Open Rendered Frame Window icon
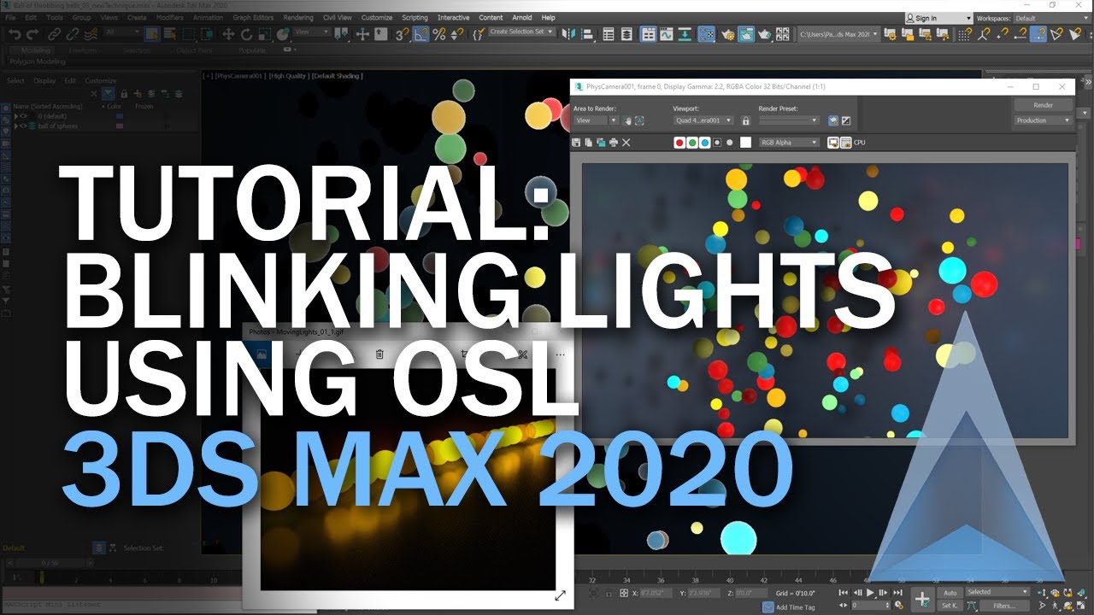The image size is (1094, 615). (x=745, y=34)
